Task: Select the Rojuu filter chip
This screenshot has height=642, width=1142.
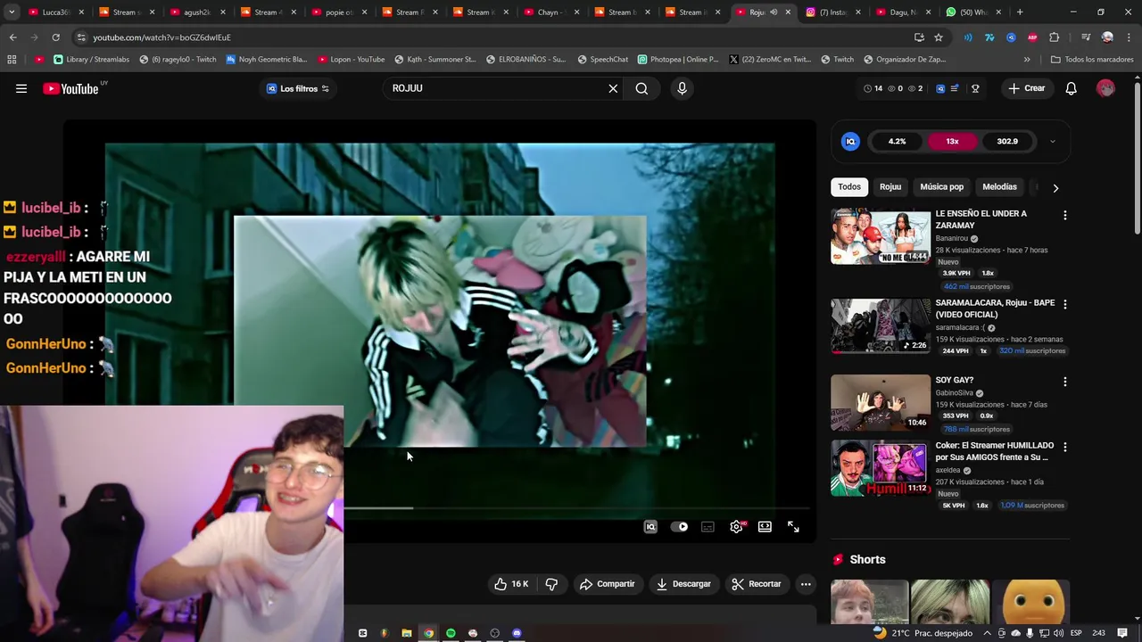Action: [890, 187]
